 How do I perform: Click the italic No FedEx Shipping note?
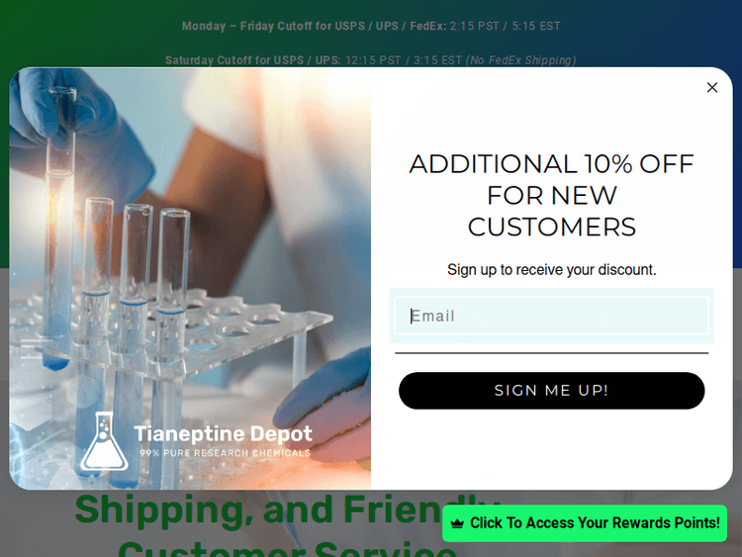521,60
